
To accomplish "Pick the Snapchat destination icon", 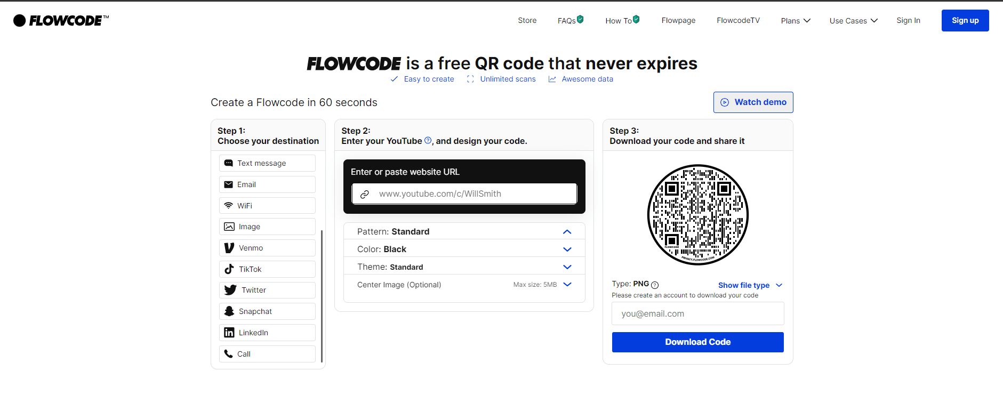I will (229, 311).
